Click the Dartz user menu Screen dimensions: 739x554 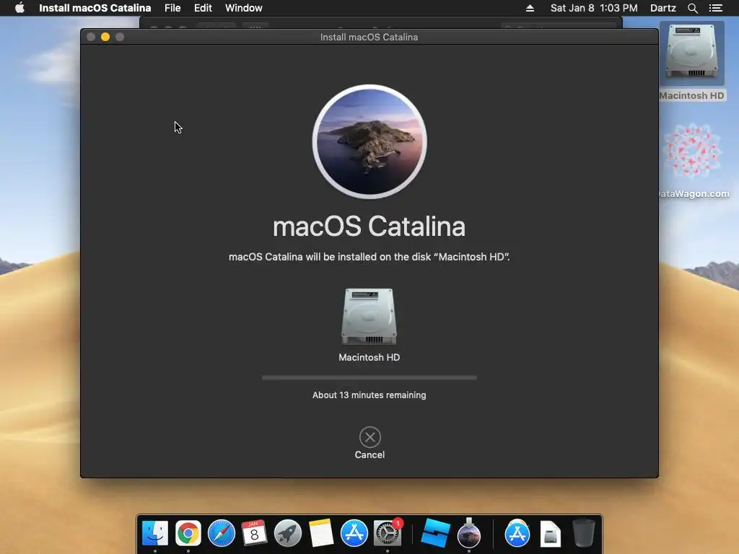663,8
